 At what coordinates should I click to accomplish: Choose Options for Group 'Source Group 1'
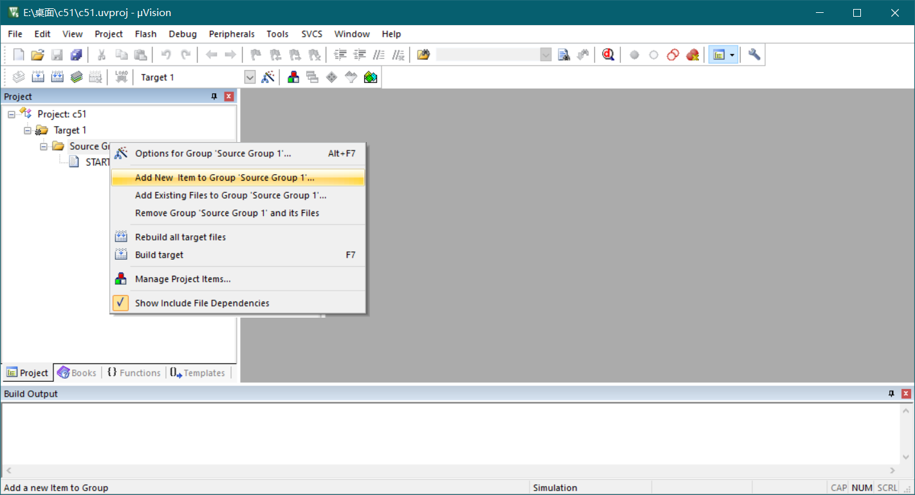pyautogui.click(x=238, y=154)
